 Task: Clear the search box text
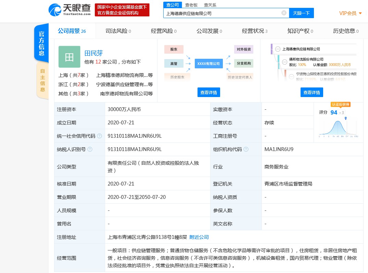(x=284, y=13)
